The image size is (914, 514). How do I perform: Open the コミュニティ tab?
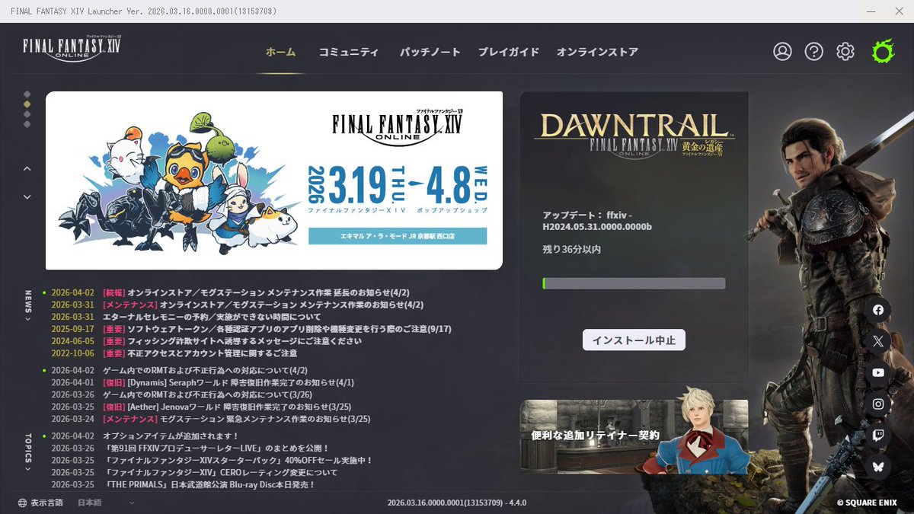349,53
